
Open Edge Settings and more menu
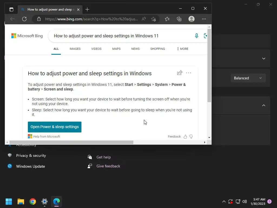coord(204,19)
